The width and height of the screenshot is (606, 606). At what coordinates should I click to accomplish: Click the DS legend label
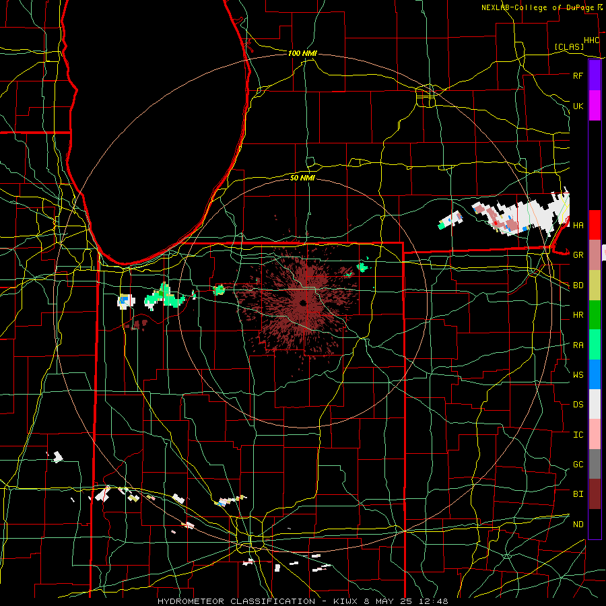(x=578, y=405)
